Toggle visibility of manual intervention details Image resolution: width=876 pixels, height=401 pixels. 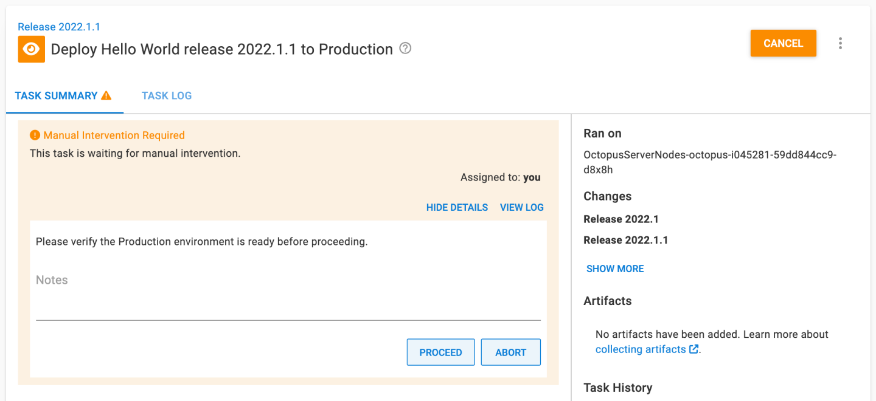pos(457,207)
